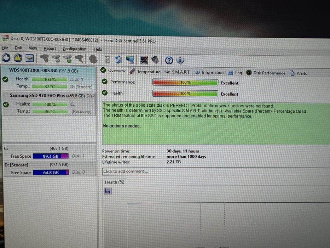This screenshot has height=248, width=330.
Task: Click the blue info speech bubble icon
Action: (x=180, y=61)
